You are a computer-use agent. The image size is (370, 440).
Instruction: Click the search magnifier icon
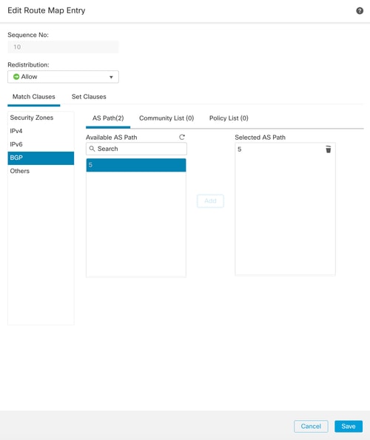pyautogui.click(x=92, y=149)
